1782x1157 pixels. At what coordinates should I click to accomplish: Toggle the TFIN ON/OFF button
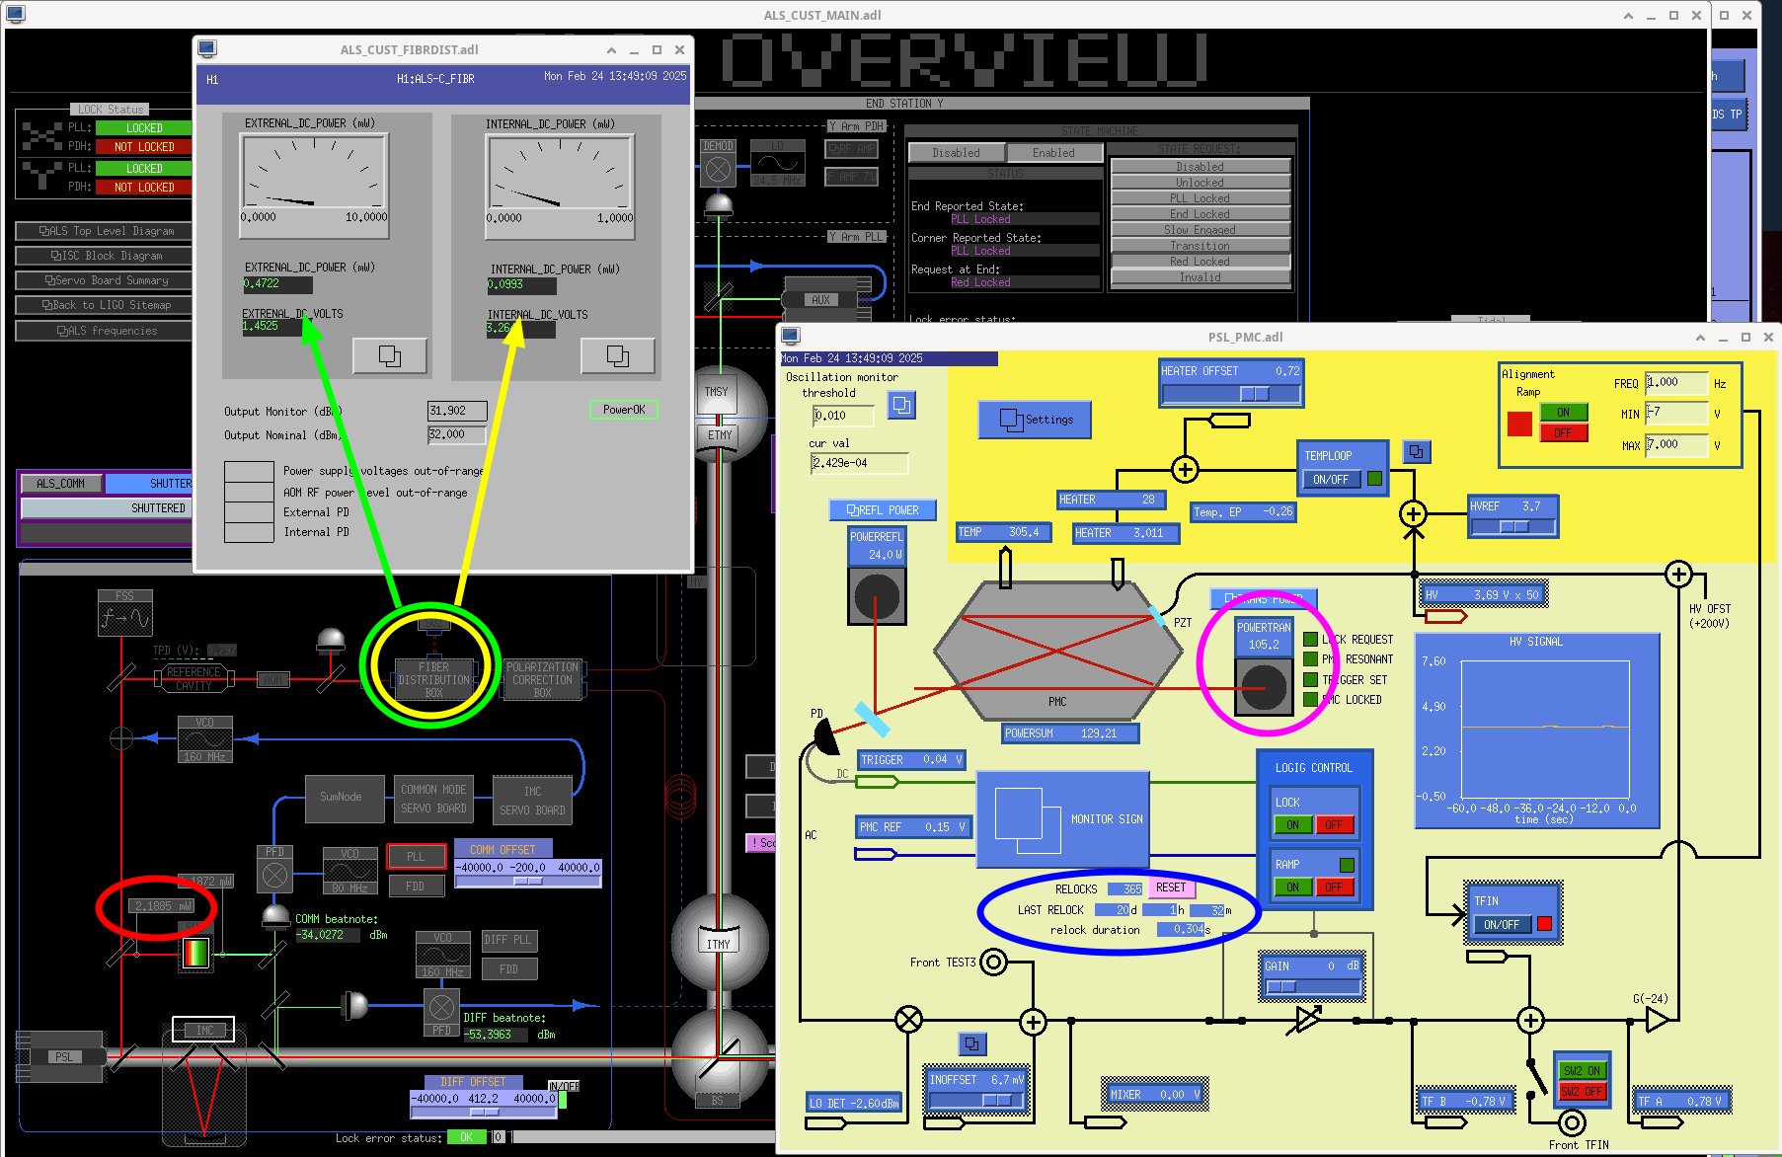tap(1502, 924)
